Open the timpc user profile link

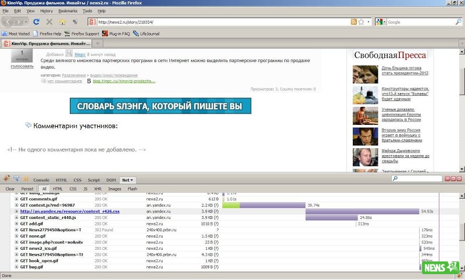click(x=80, y=54)
